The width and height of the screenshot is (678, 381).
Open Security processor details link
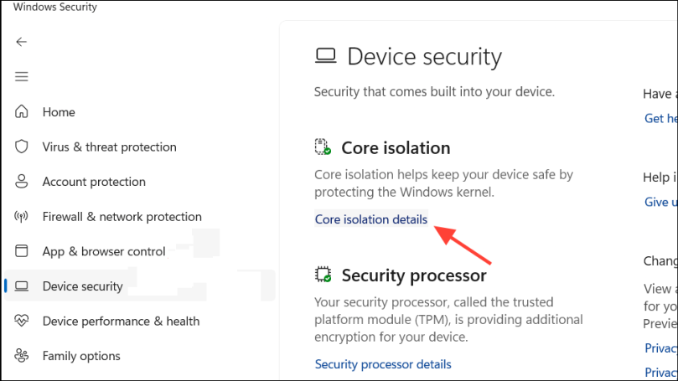383,364
